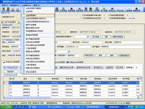This screenshot has width=145, height=109.
Task: Open the 知识库 toolbar icon
Action: point(97,9)
